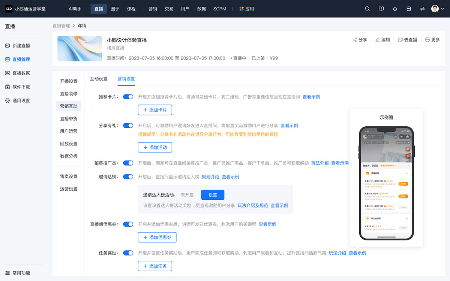Click the 分享 share icon for this live stream
This screenshot has height=281, width=450.
[354, 39]
